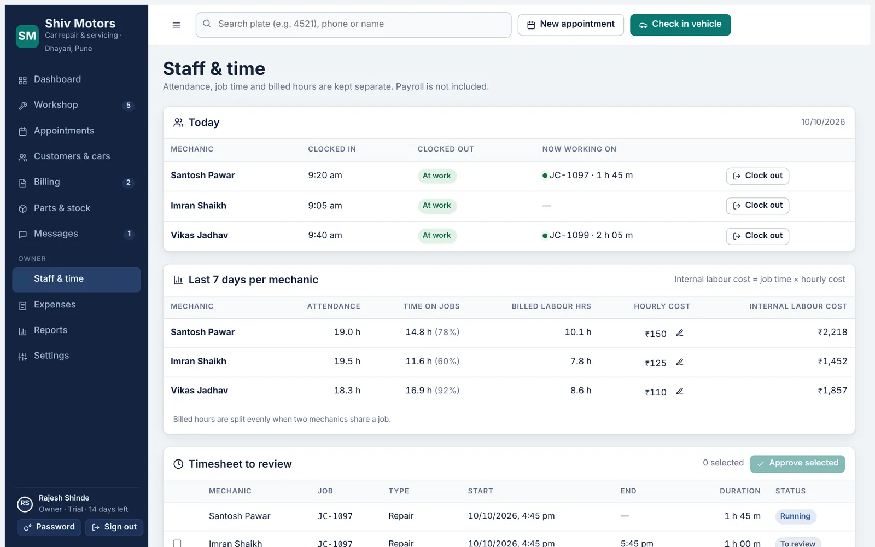875x547 pixels.
Task: Select the Imran Shaikh timesheet checkbox
Action: tap(177, 544)
